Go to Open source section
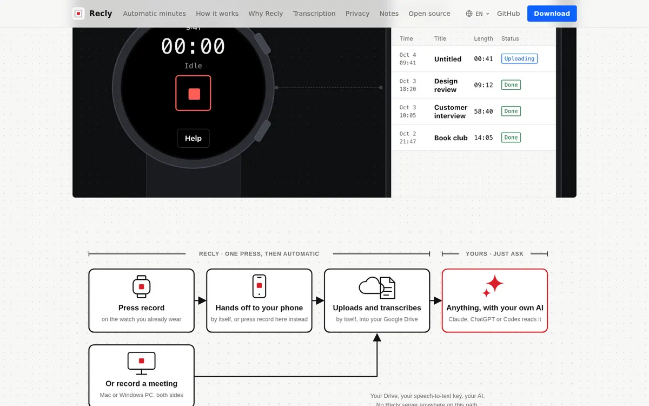This screenshot has width=649, height=406. click(x=429, y=14)
